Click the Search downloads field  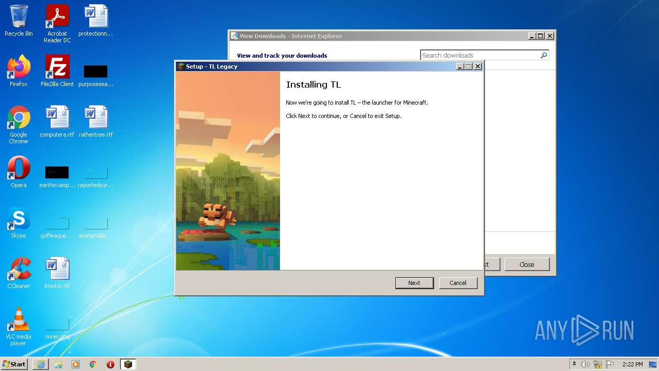pos(480,55)
